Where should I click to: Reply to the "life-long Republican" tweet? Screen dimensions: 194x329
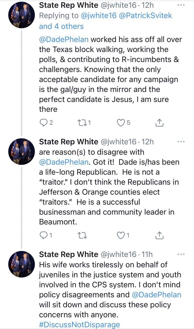coord(44,235)
